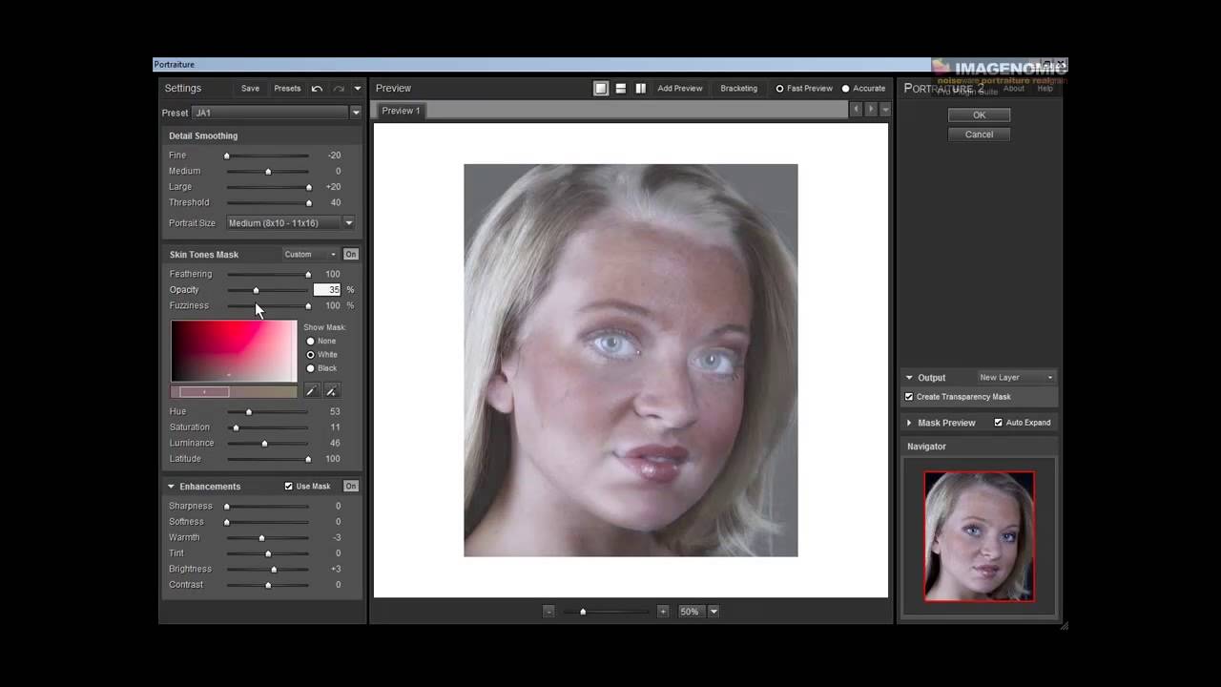Viewport: 1221px width, 687px height.
Task: Pick skin tone with the eyedropper tool
Action: pos(311,391)
